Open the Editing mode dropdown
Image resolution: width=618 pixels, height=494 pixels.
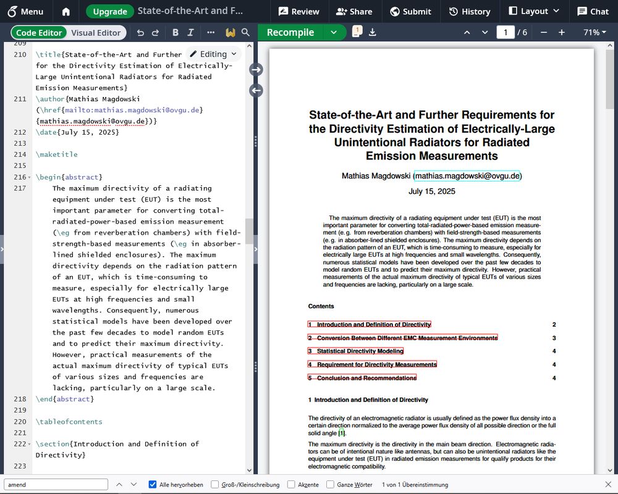point(213,54)
